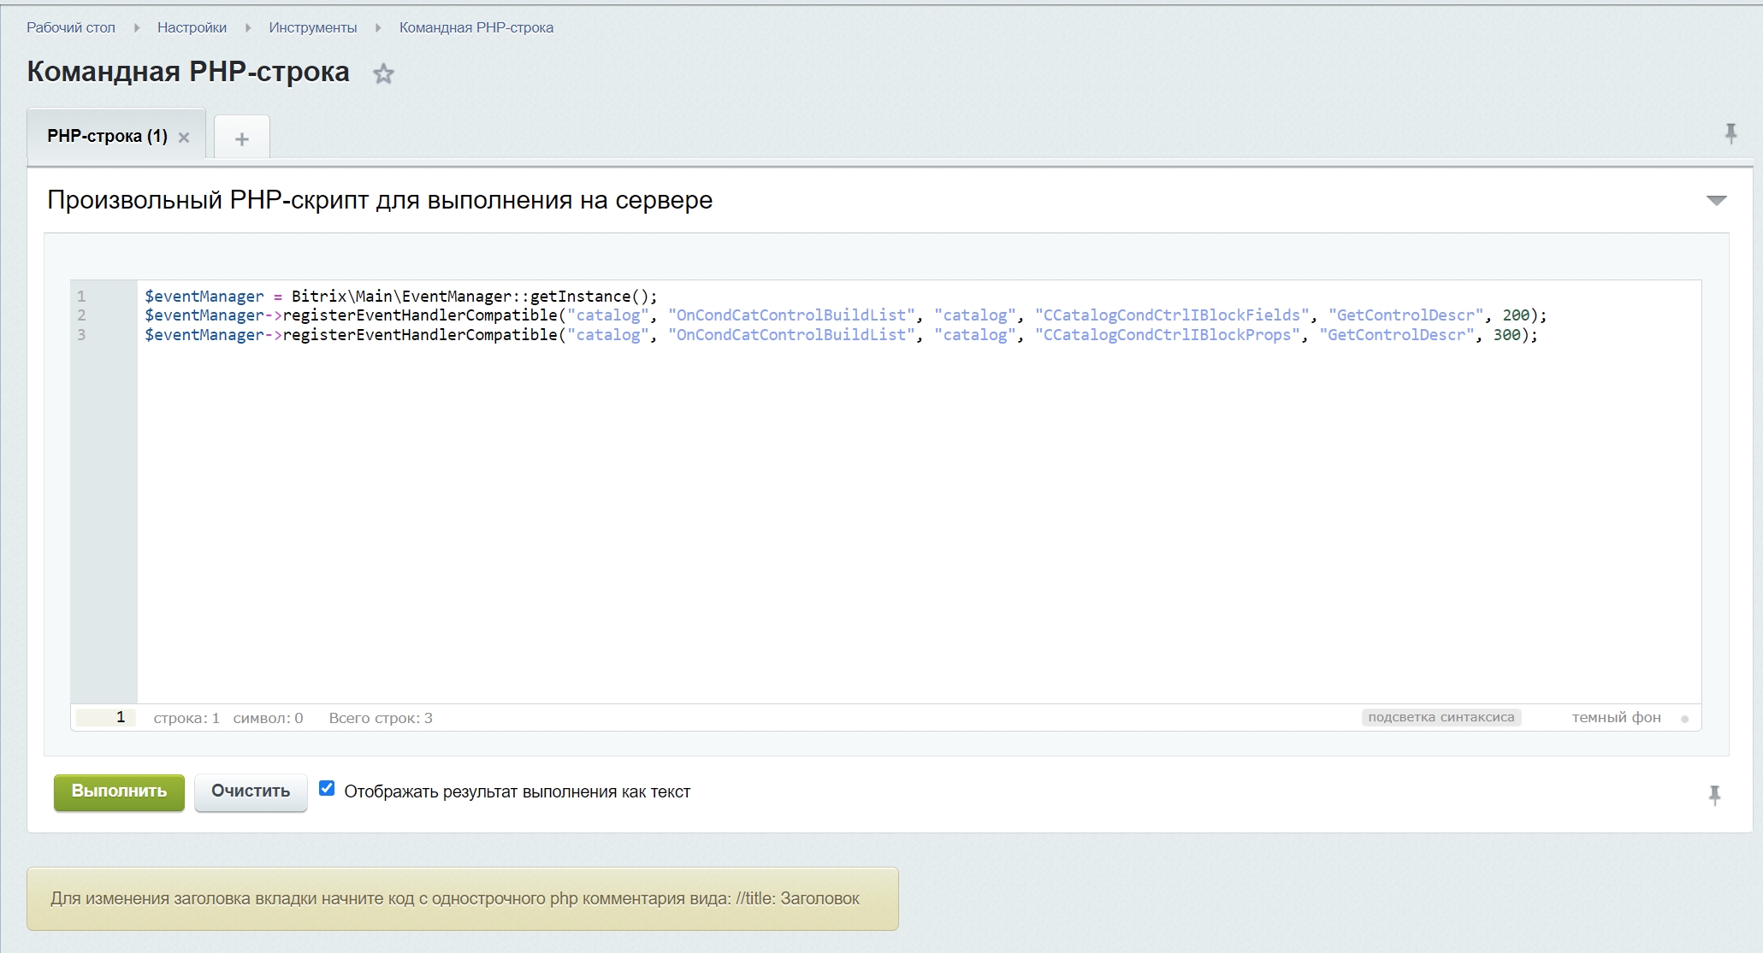Go to Рабочий стол breadcrumb
The width and height of the screenshot is (1763, 953).
[x=71, y=28]
